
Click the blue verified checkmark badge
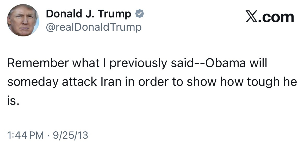[x=140, y=14]
